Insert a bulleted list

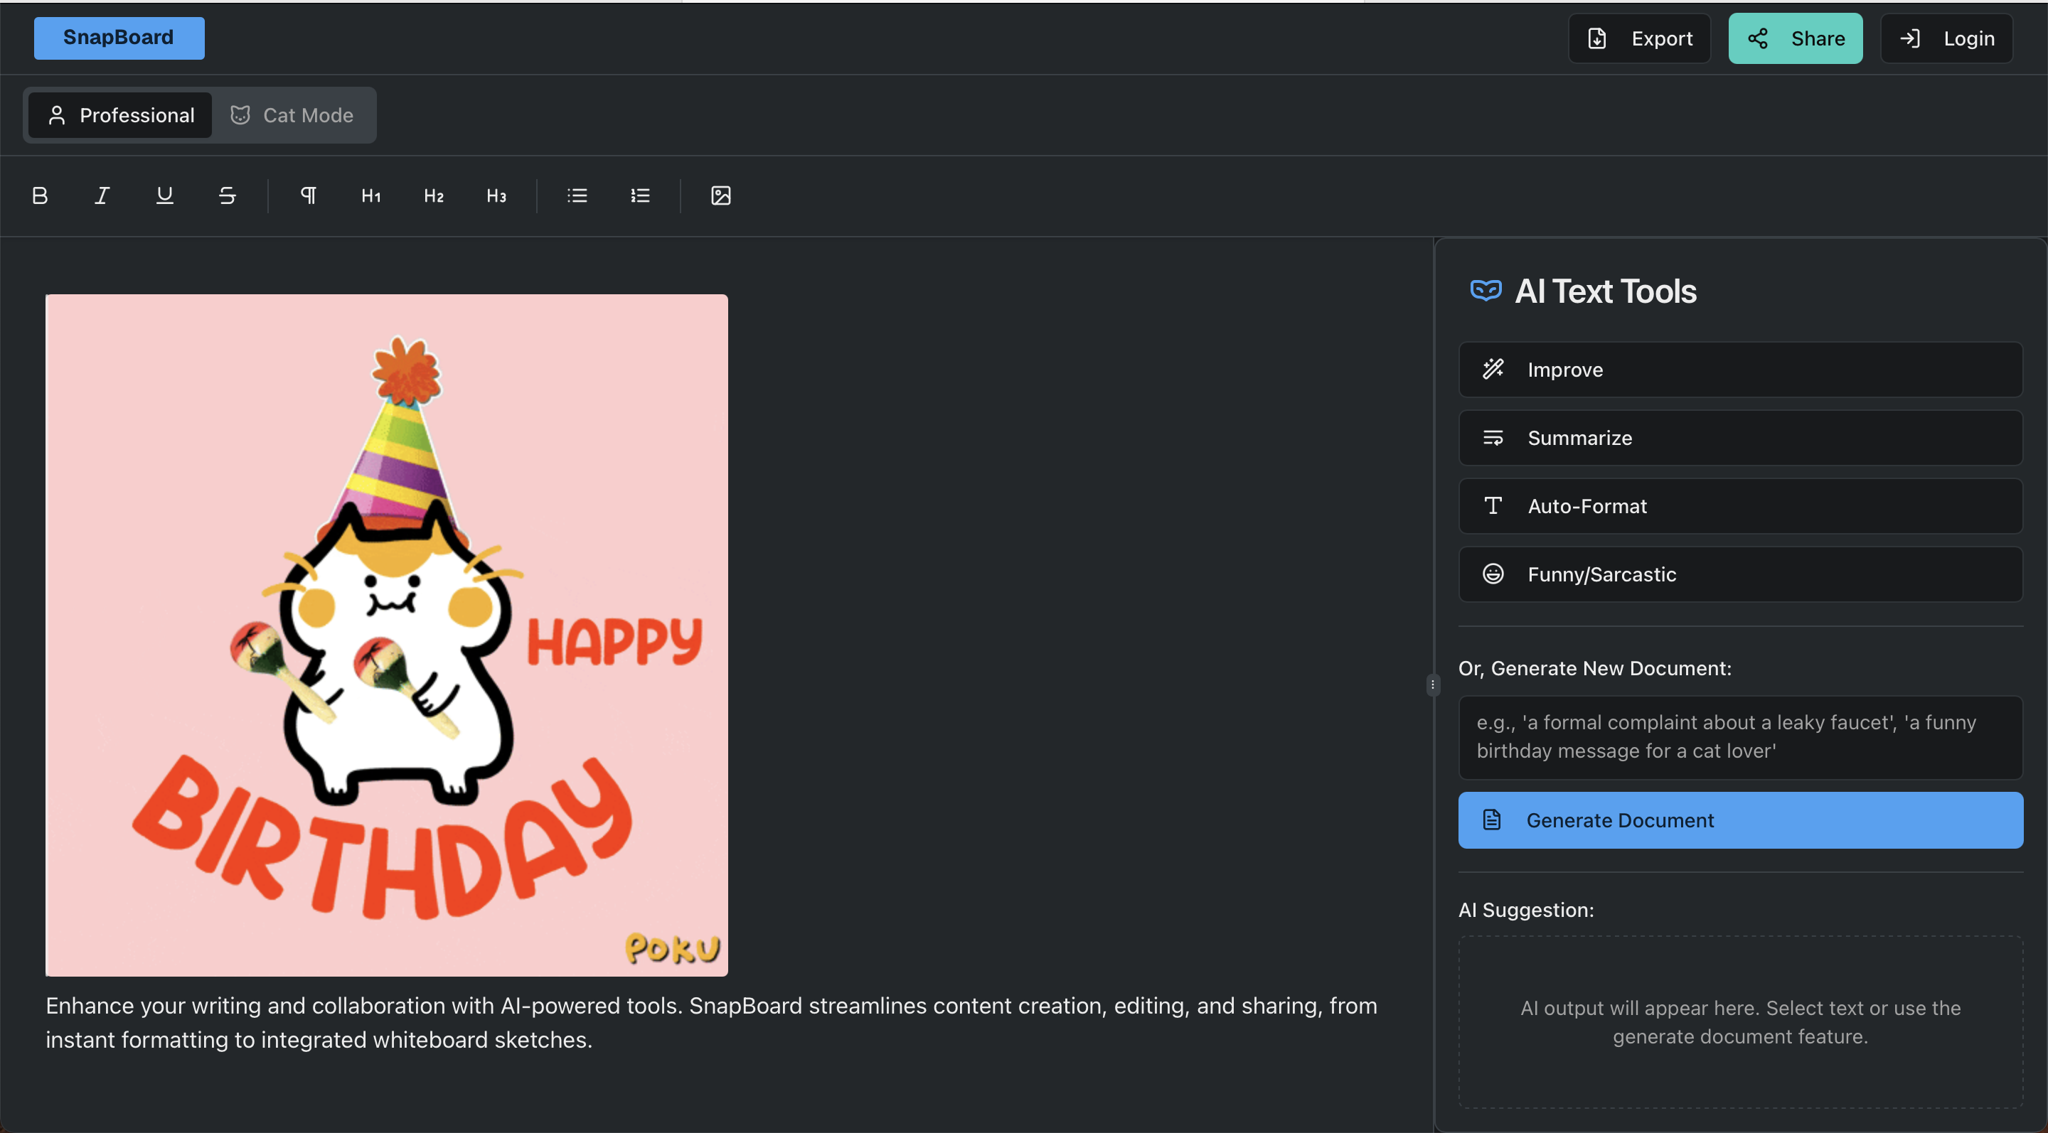click(577, 195)
